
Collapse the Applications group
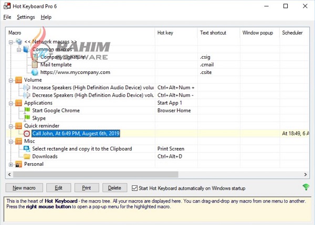pos(11,103)
